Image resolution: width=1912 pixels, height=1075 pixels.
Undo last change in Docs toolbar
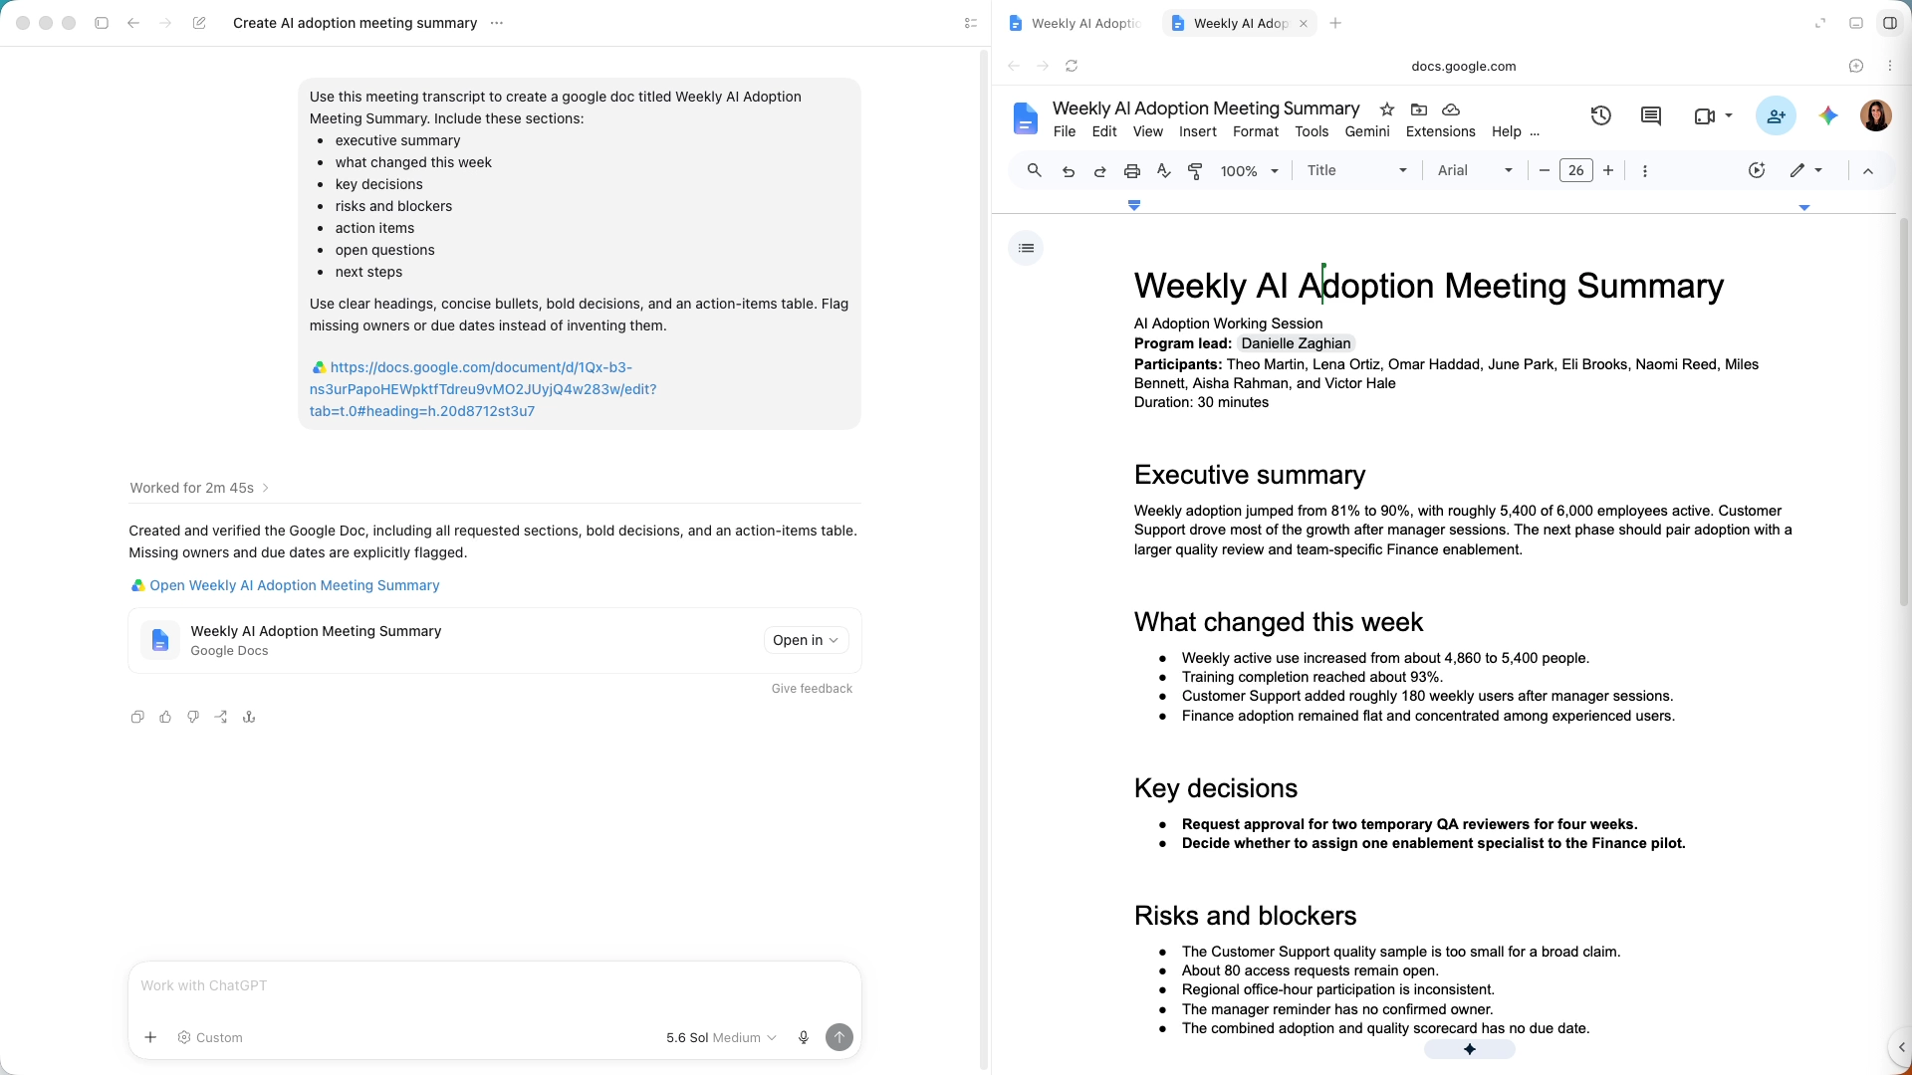click(x=1069, y=171)
